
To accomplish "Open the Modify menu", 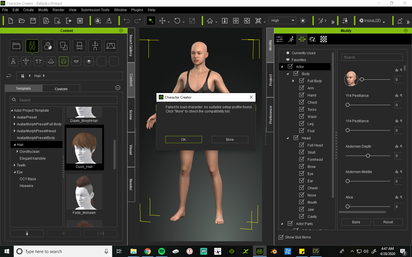I will 43,10.
